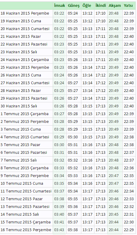Select the 4 Temmuz 2015 Cumartesi row
The height and width of the screenshot is (235, 137).
(x=68, y=137)
